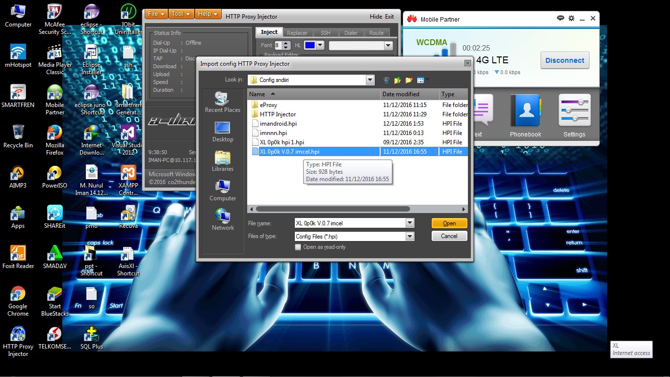Select the SHAREit desktop shortcut

[55, 217]
